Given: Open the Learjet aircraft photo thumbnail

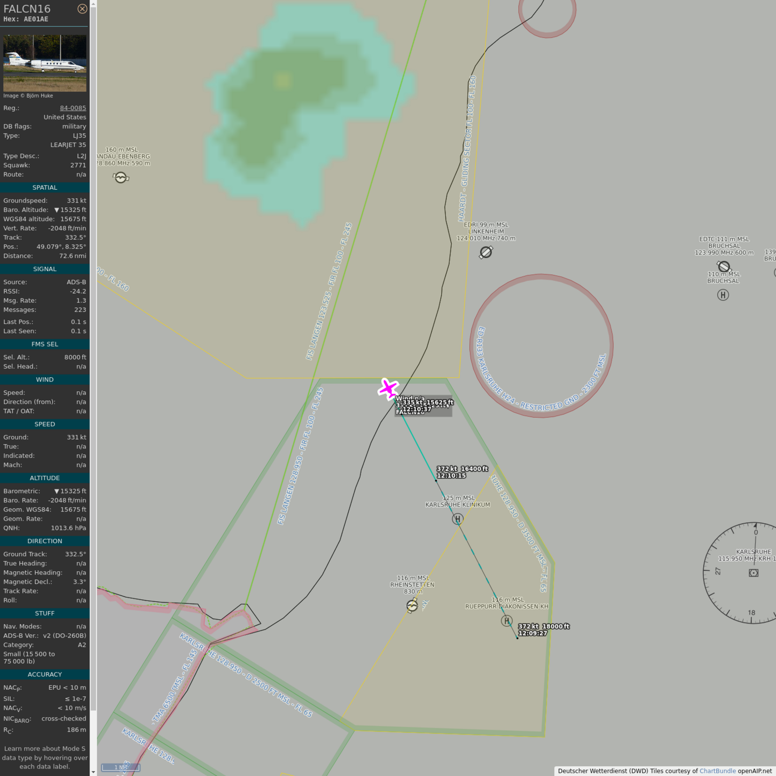Looking at the screenshot, I should click(45, 63).
